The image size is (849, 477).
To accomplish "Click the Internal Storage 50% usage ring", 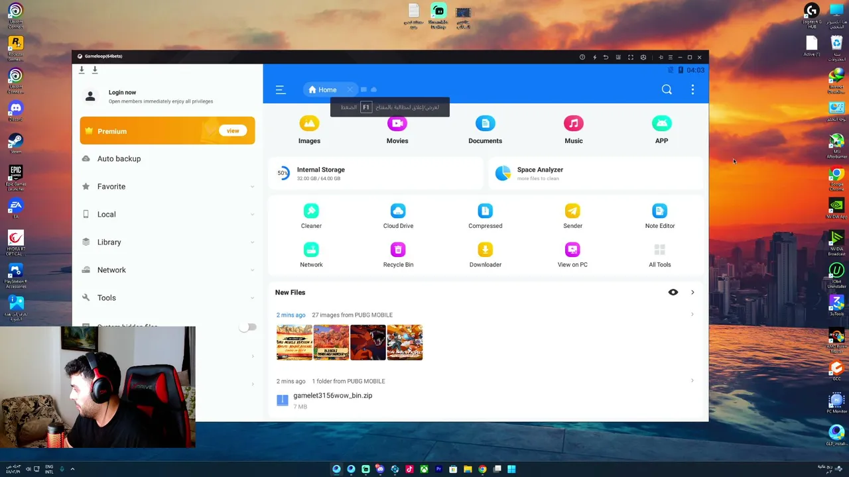I will [283, 174].
